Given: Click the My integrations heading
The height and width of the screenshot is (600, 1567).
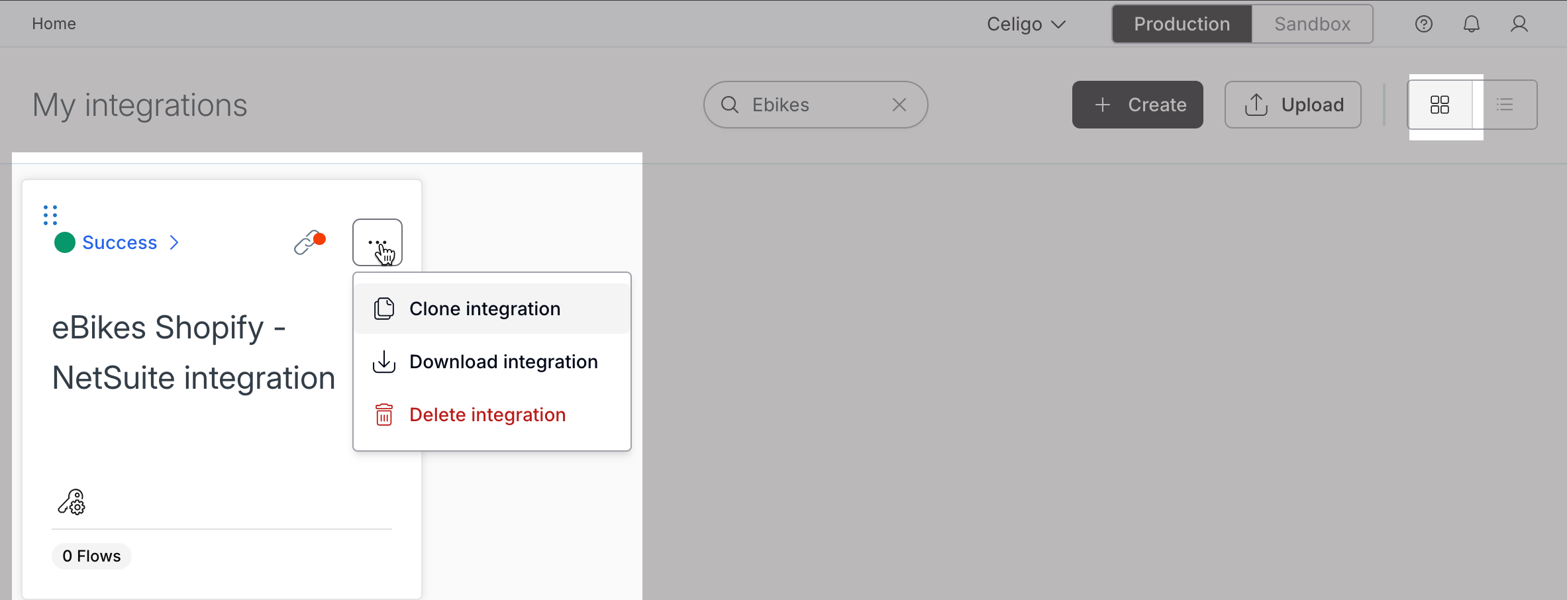Looking at the screenshot, I should tap(140, 105).
